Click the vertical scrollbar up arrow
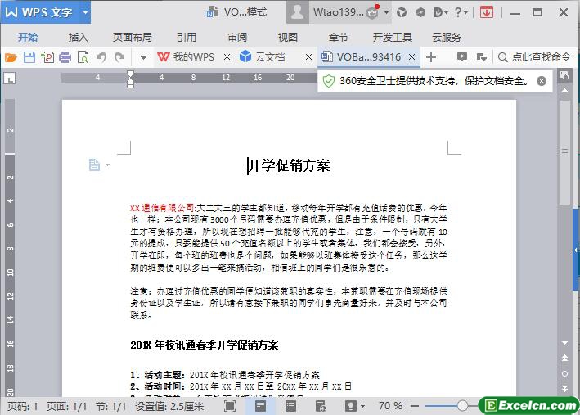Image resolution: width=580 pixels, height=415 pixels. [x=564, y=91]
